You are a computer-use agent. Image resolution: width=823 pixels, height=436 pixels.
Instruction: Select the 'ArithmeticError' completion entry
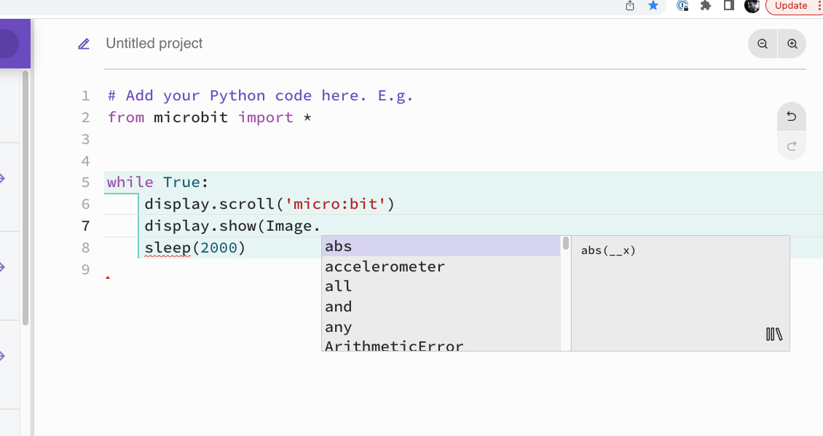(x=394, y=346)
